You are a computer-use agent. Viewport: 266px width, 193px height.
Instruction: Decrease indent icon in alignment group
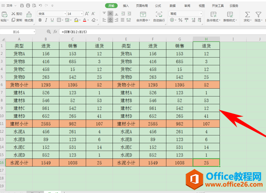point(123,14)
